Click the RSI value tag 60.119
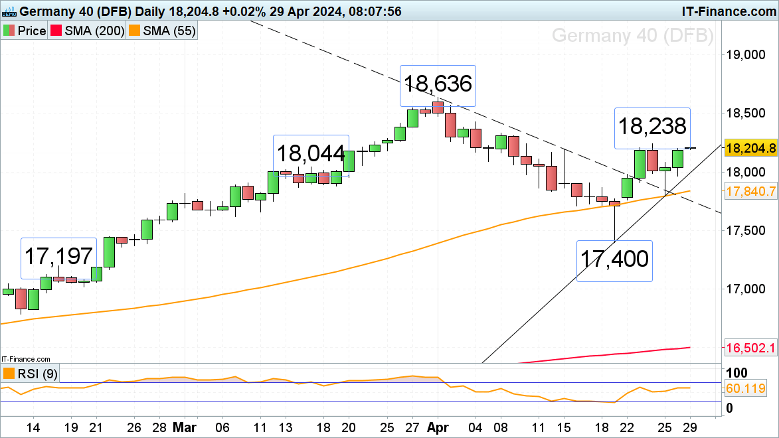Image resolution: width=779 pixels, height=438 pixels. tap(746, 388)
